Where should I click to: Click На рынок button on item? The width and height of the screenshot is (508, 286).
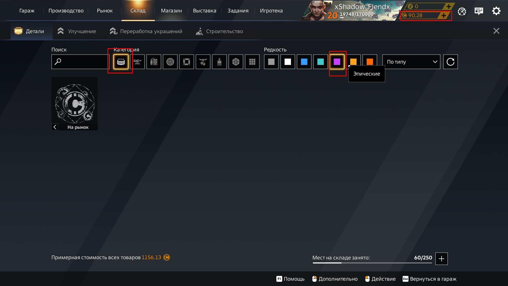coord(78,127)
